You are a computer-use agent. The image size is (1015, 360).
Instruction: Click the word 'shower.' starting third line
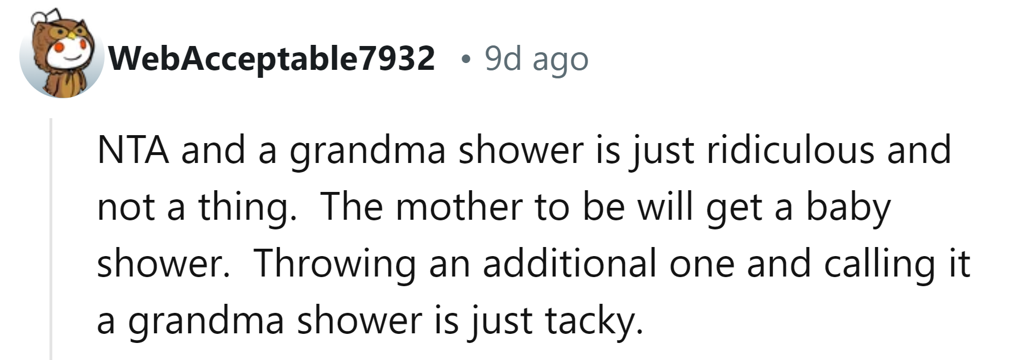pos(164,263)
